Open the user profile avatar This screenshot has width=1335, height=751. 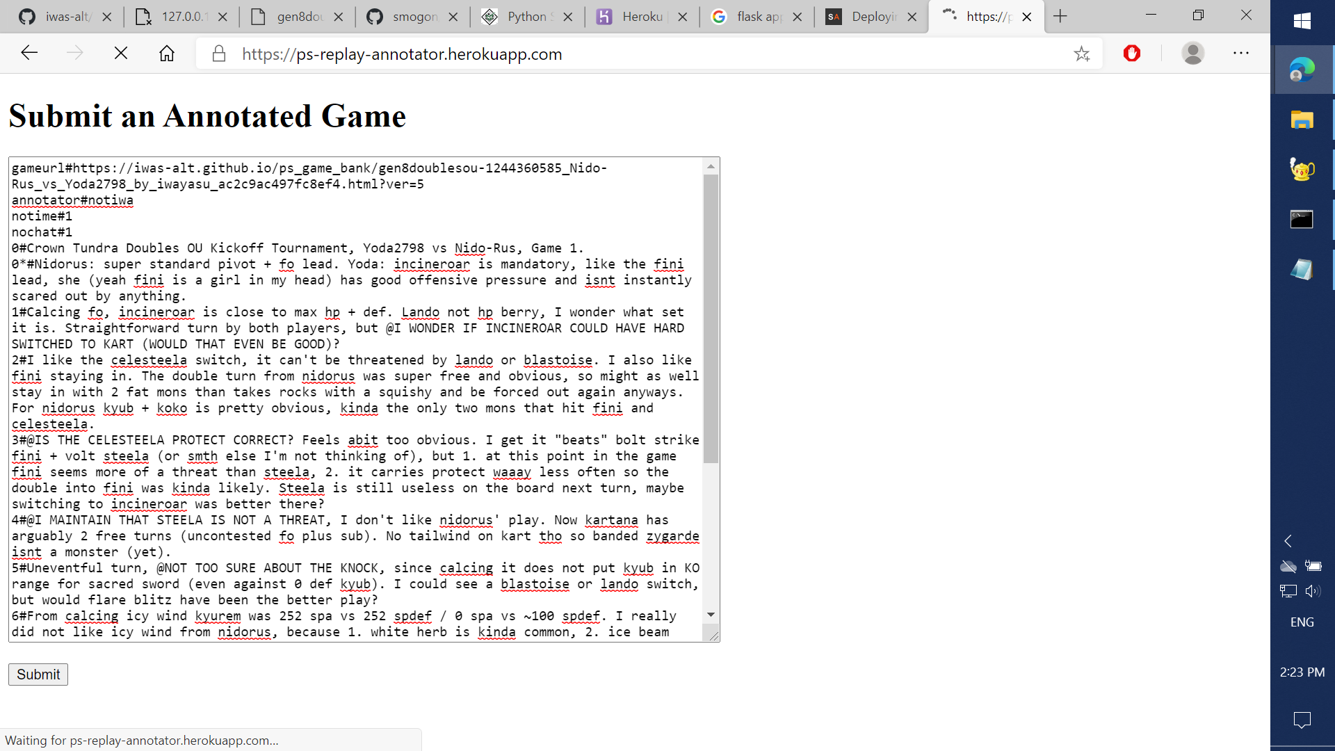coord(1192,54)
